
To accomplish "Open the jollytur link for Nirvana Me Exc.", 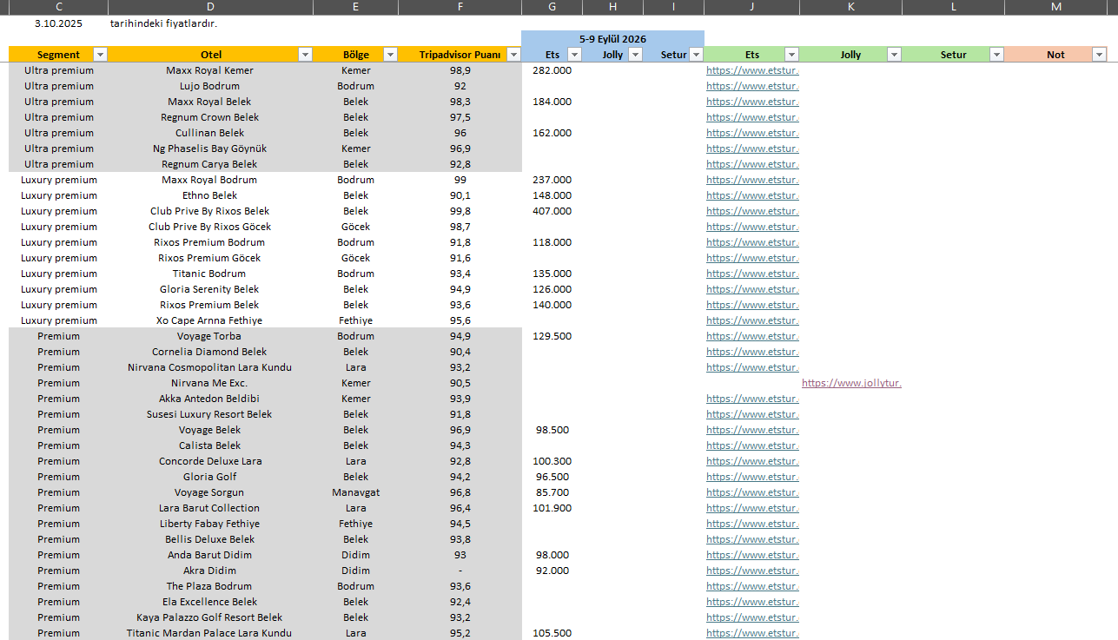I will tap(851, 383).
